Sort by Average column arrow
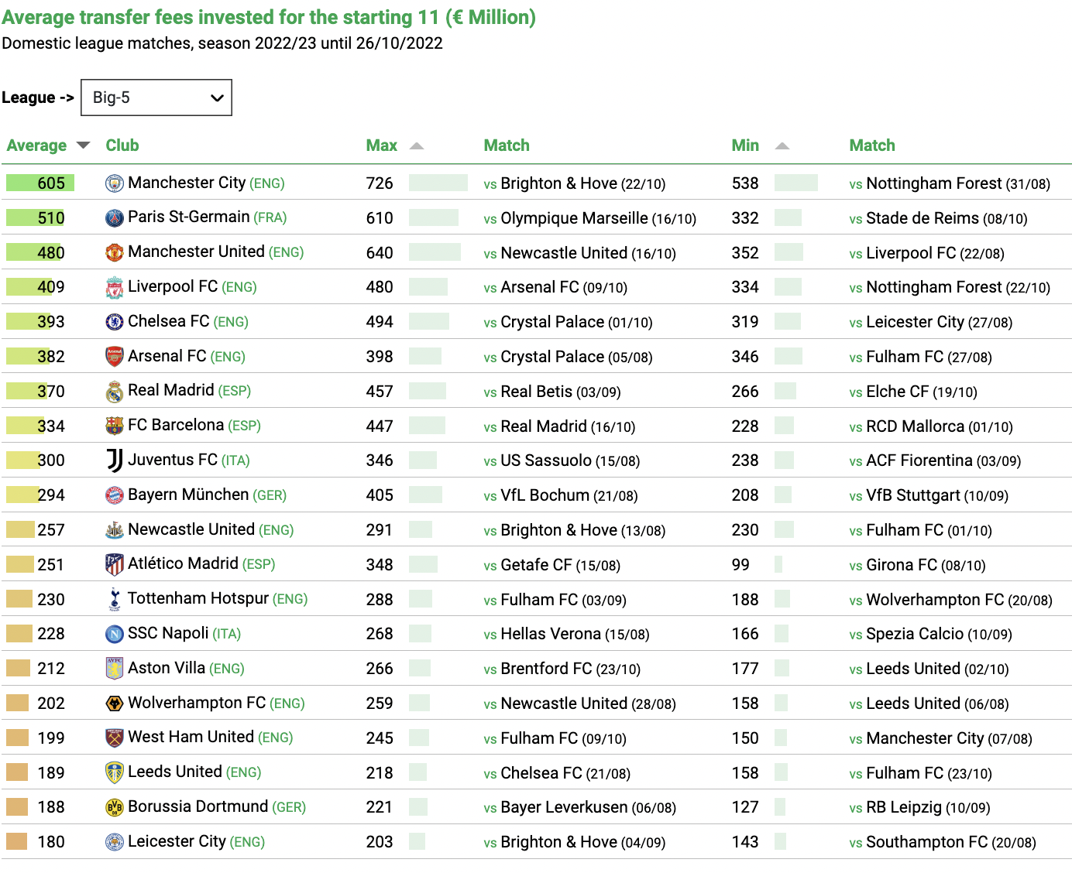This screenshot has height=873, width=1072. click(x=84, y=145)
